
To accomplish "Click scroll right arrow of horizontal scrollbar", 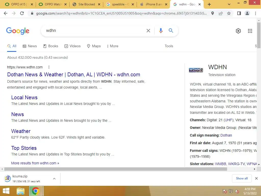I will 255,169.
